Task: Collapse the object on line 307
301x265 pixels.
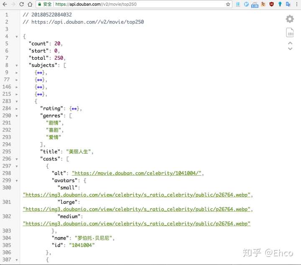Action: [17, 260]
